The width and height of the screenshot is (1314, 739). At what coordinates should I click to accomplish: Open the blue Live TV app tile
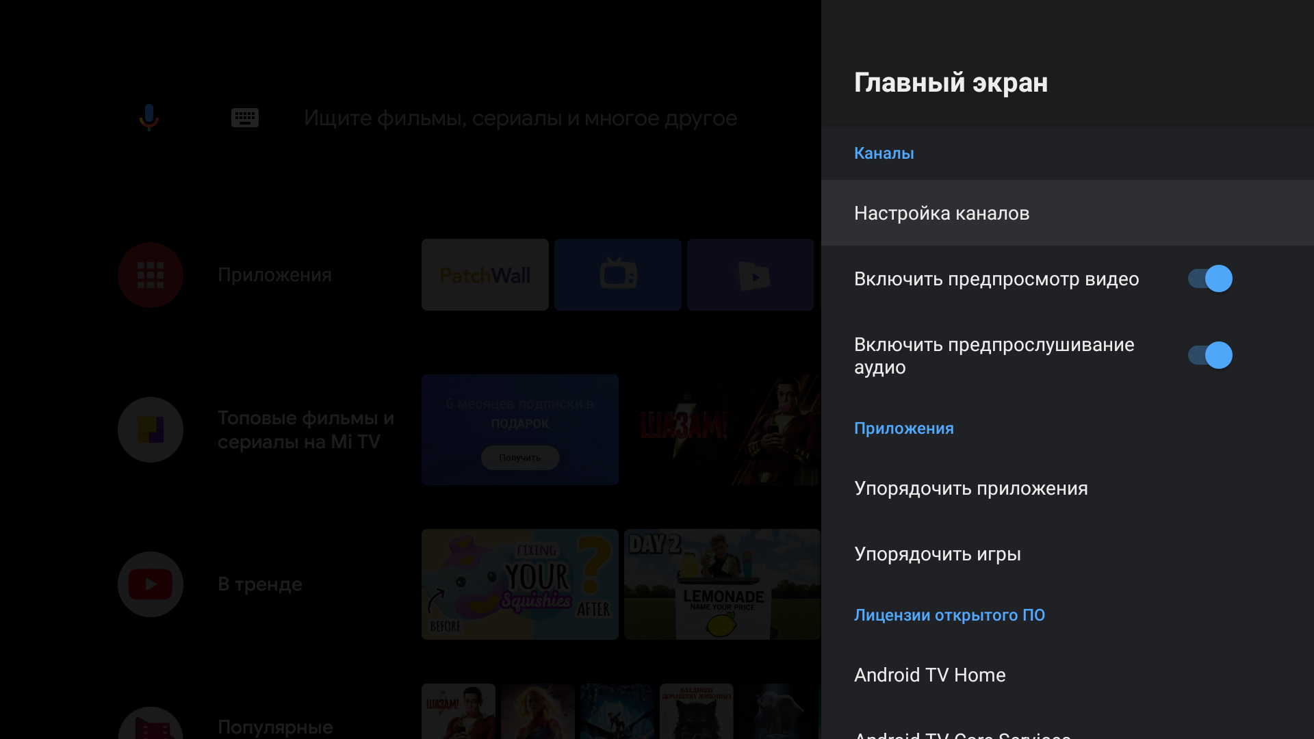point(617,275)
